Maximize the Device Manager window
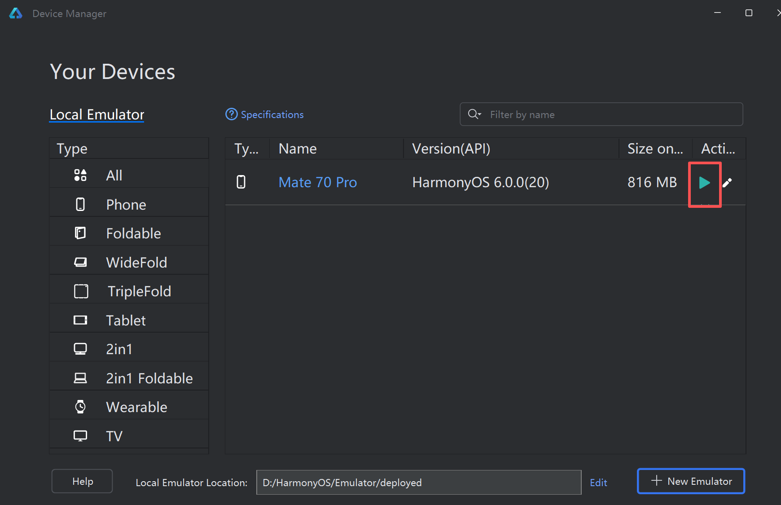Screen dimensions: 781x505 click(749, 13)
